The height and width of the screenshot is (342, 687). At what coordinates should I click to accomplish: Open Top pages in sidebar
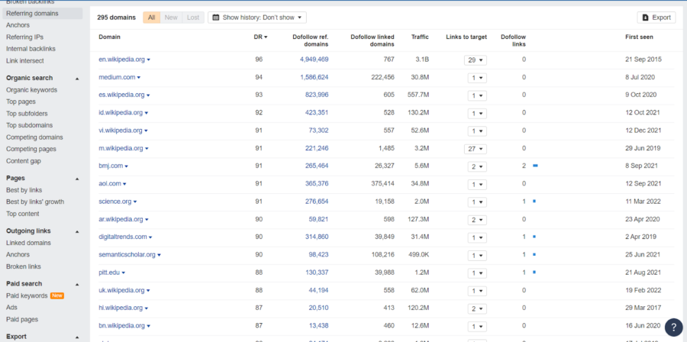[21, 102]
